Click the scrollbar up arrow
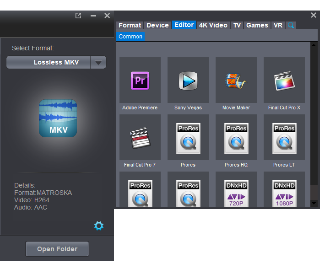Image resolution: width=325 pixels, height=269 pixels. (x=314, y=45)
